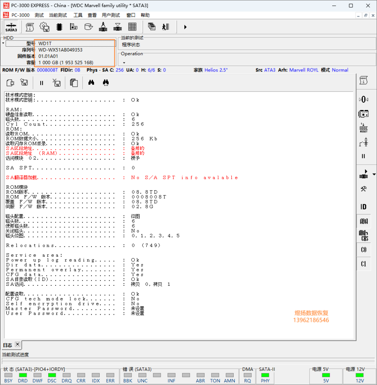
Task: Open the grid table icon in top toolbar
Action: 132,27
